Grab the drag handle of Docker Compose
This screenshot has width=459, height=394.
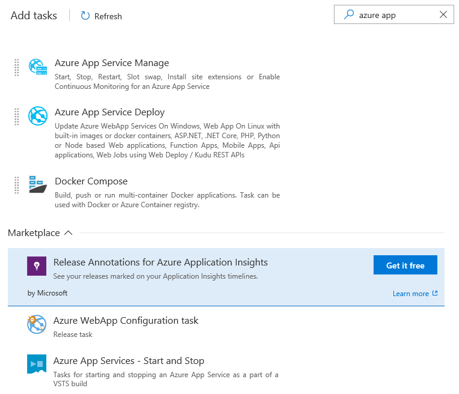[x=17, y=185]
